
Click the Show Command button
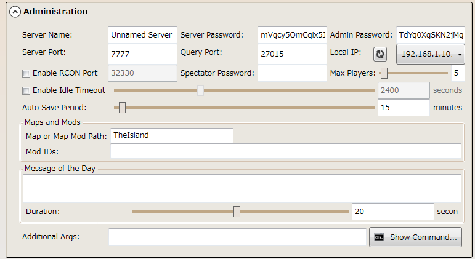coord(415,237)
